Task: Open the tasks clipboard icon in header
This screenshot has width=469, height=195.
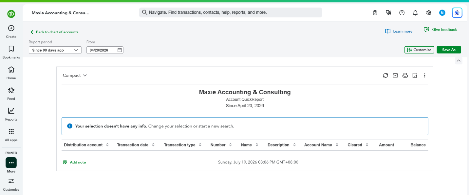Action: pyautogui.click(x=375, y=13)
